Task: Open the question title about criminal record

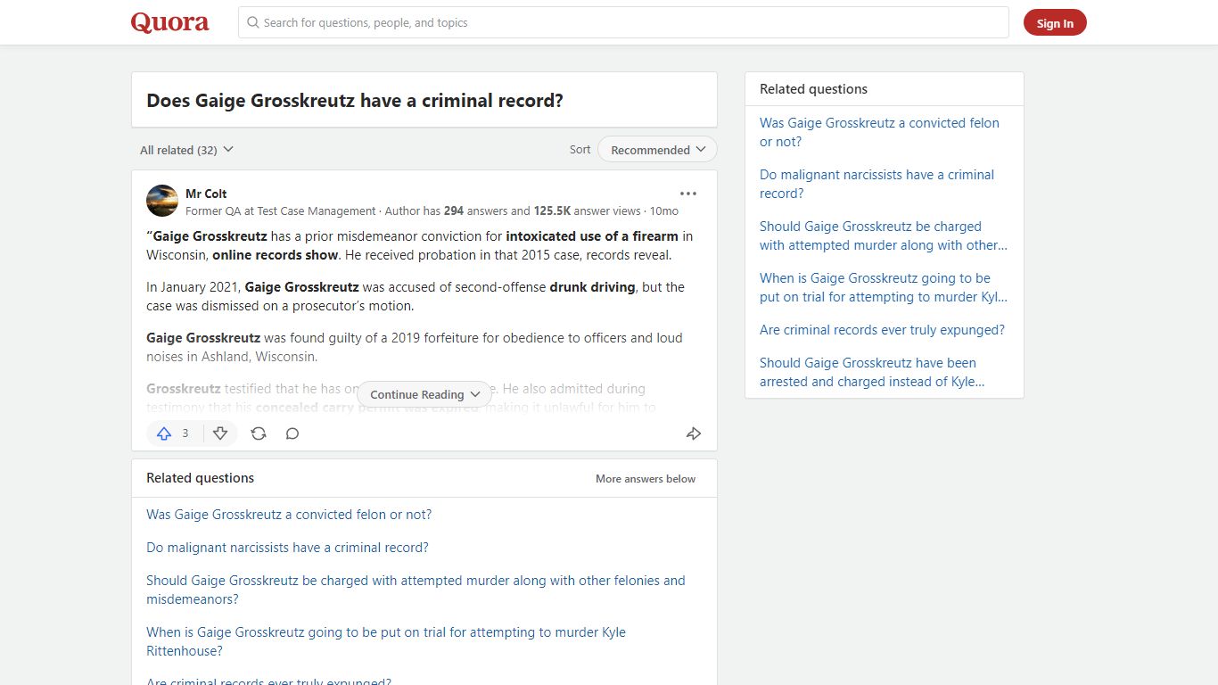Action: click(x=355, y=101)
